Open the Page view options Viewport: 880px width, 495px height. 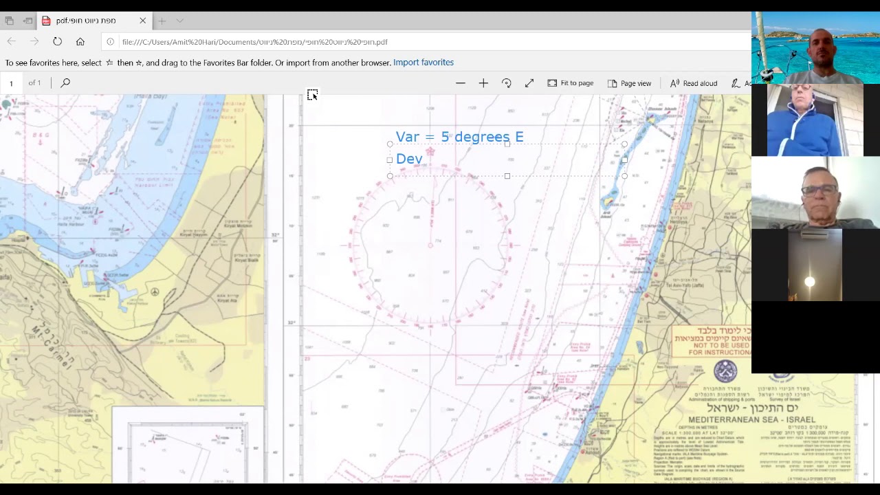(629, 83)
